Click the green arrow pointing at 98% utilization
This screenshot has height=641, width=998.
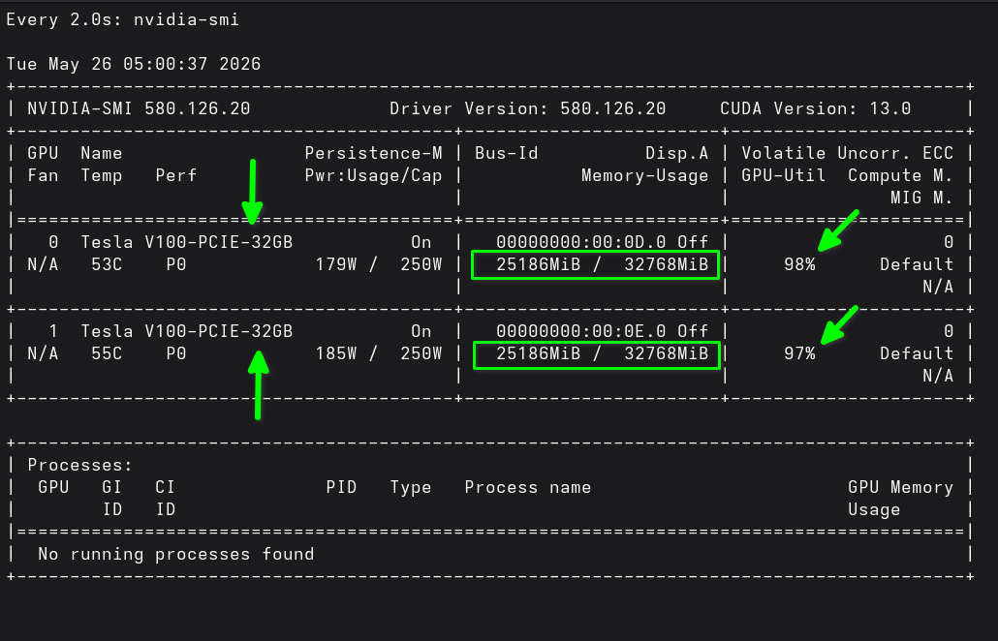coord(838,230)
